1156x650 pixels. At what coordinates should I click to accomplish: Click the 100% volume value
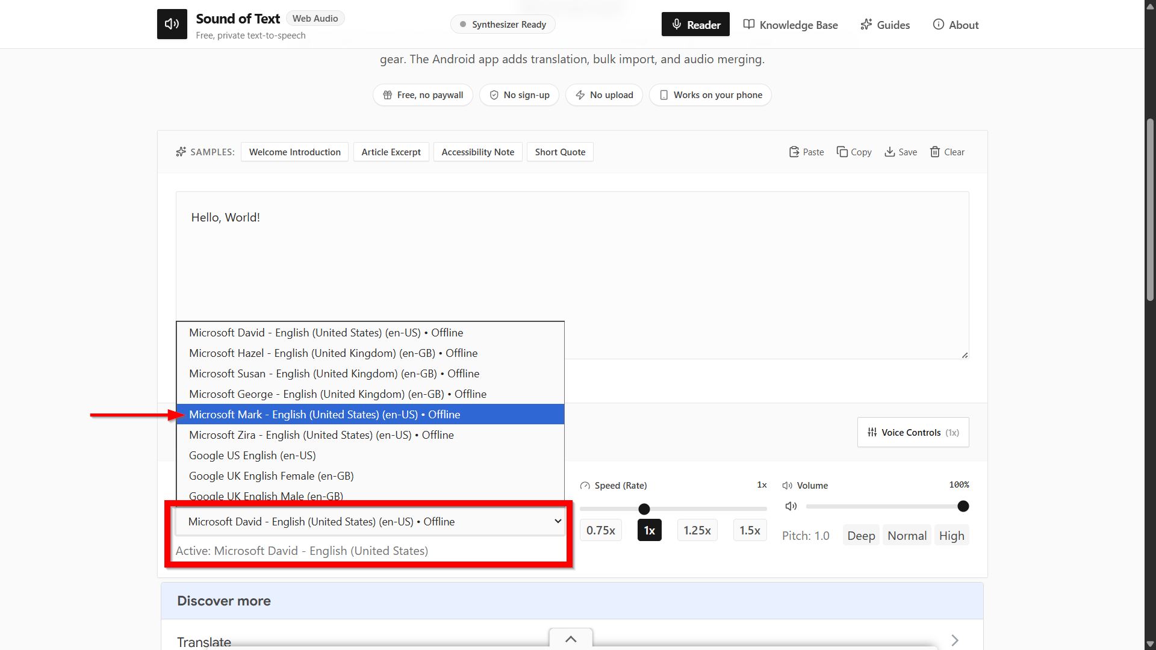[x=959, y=485]
